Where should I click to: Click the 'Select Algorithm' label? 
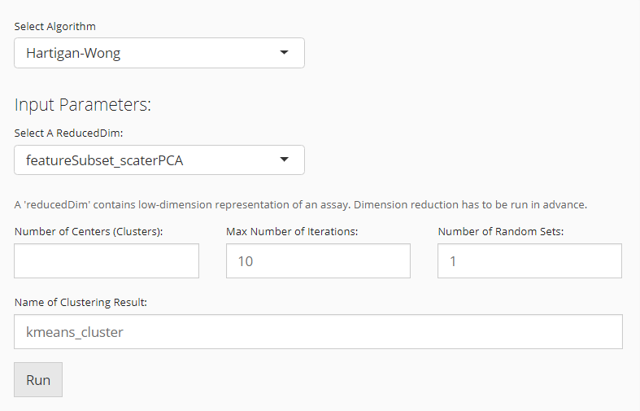(x=55, y=27)
